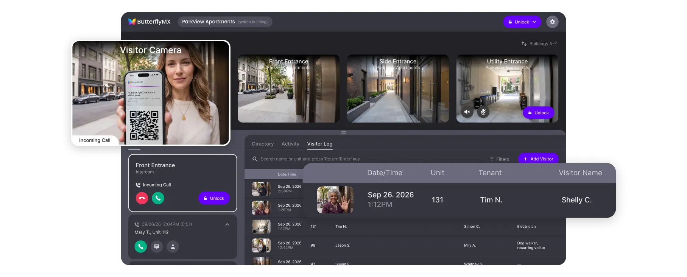This screenshot has width=687, height=277.
Task: Click the name or unit search field
Action: pos(310,159)
